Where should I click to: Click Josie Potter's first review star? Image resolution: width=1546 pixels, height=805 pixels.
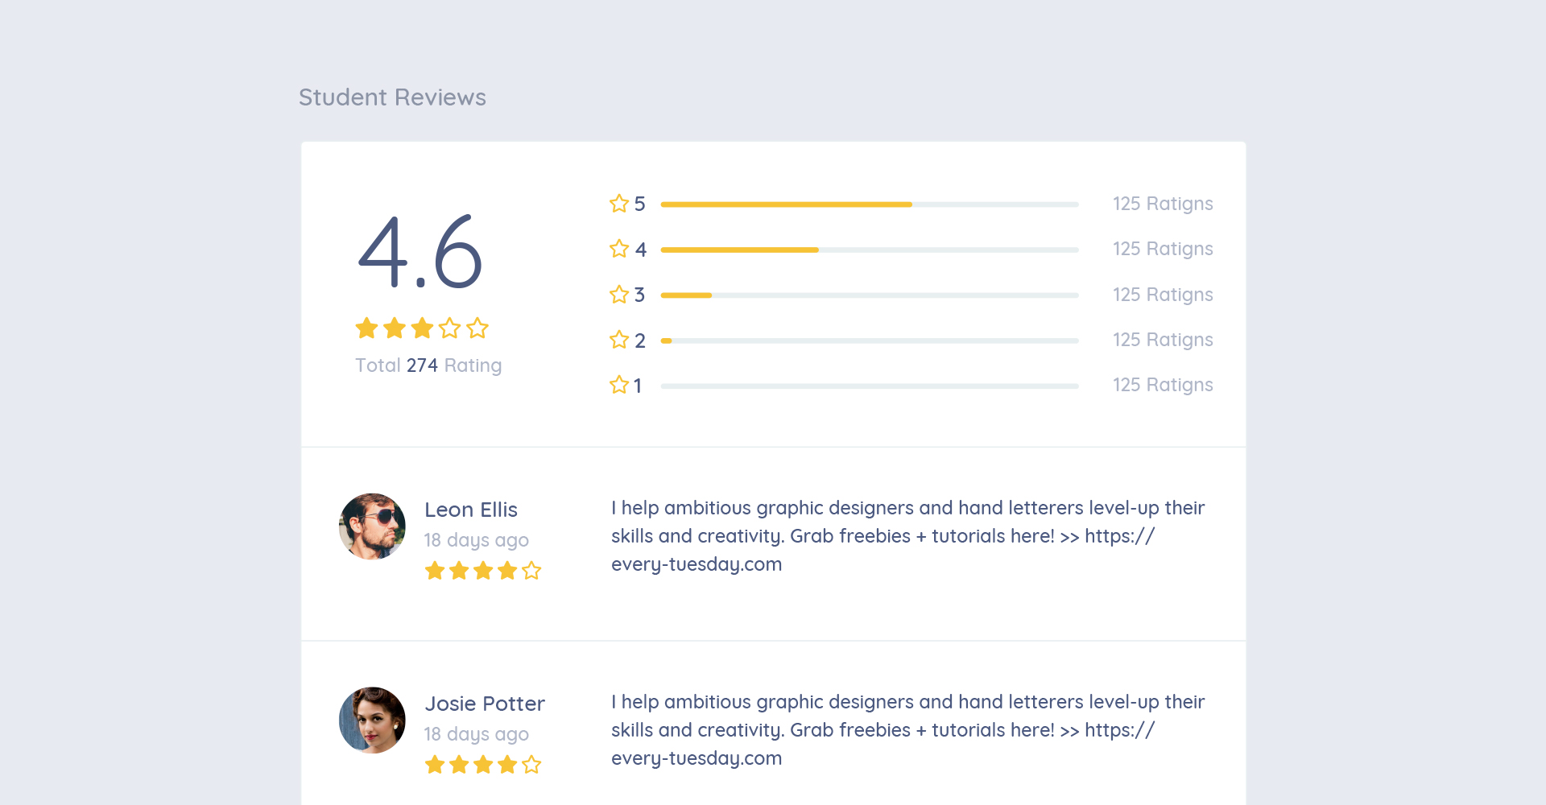[435, 765]
